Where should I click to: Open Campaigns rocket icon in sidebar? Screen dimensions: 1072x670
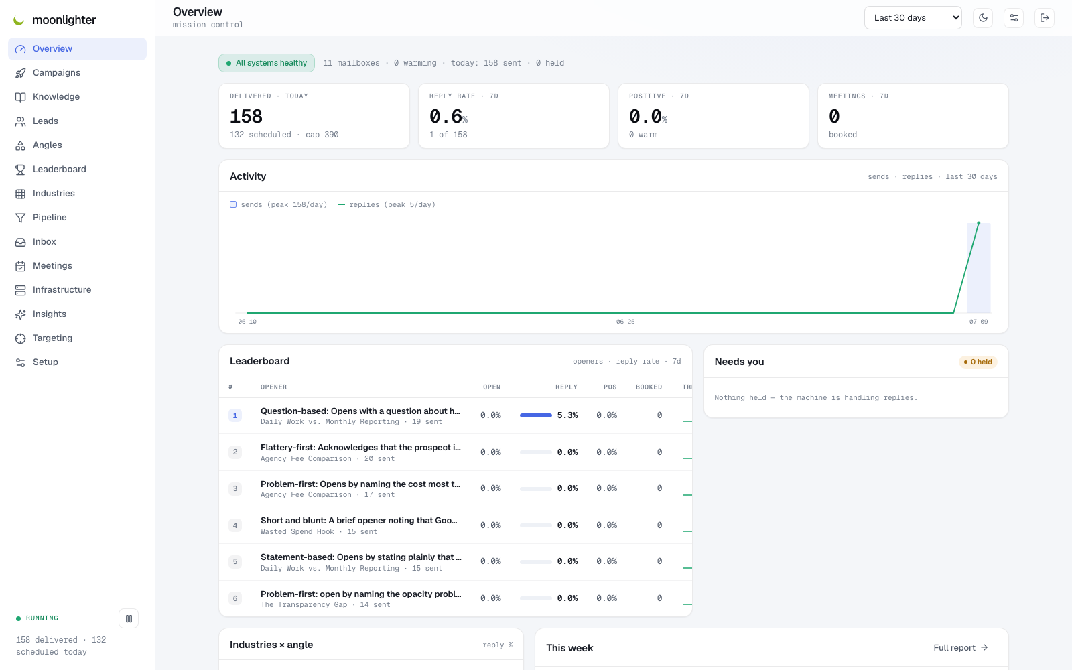[x=21, y=73]
